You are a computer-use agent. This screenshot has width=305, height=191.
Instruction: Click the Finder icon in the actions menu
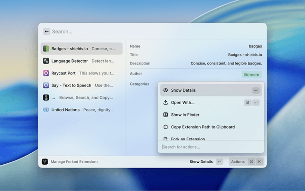(165, 115)
